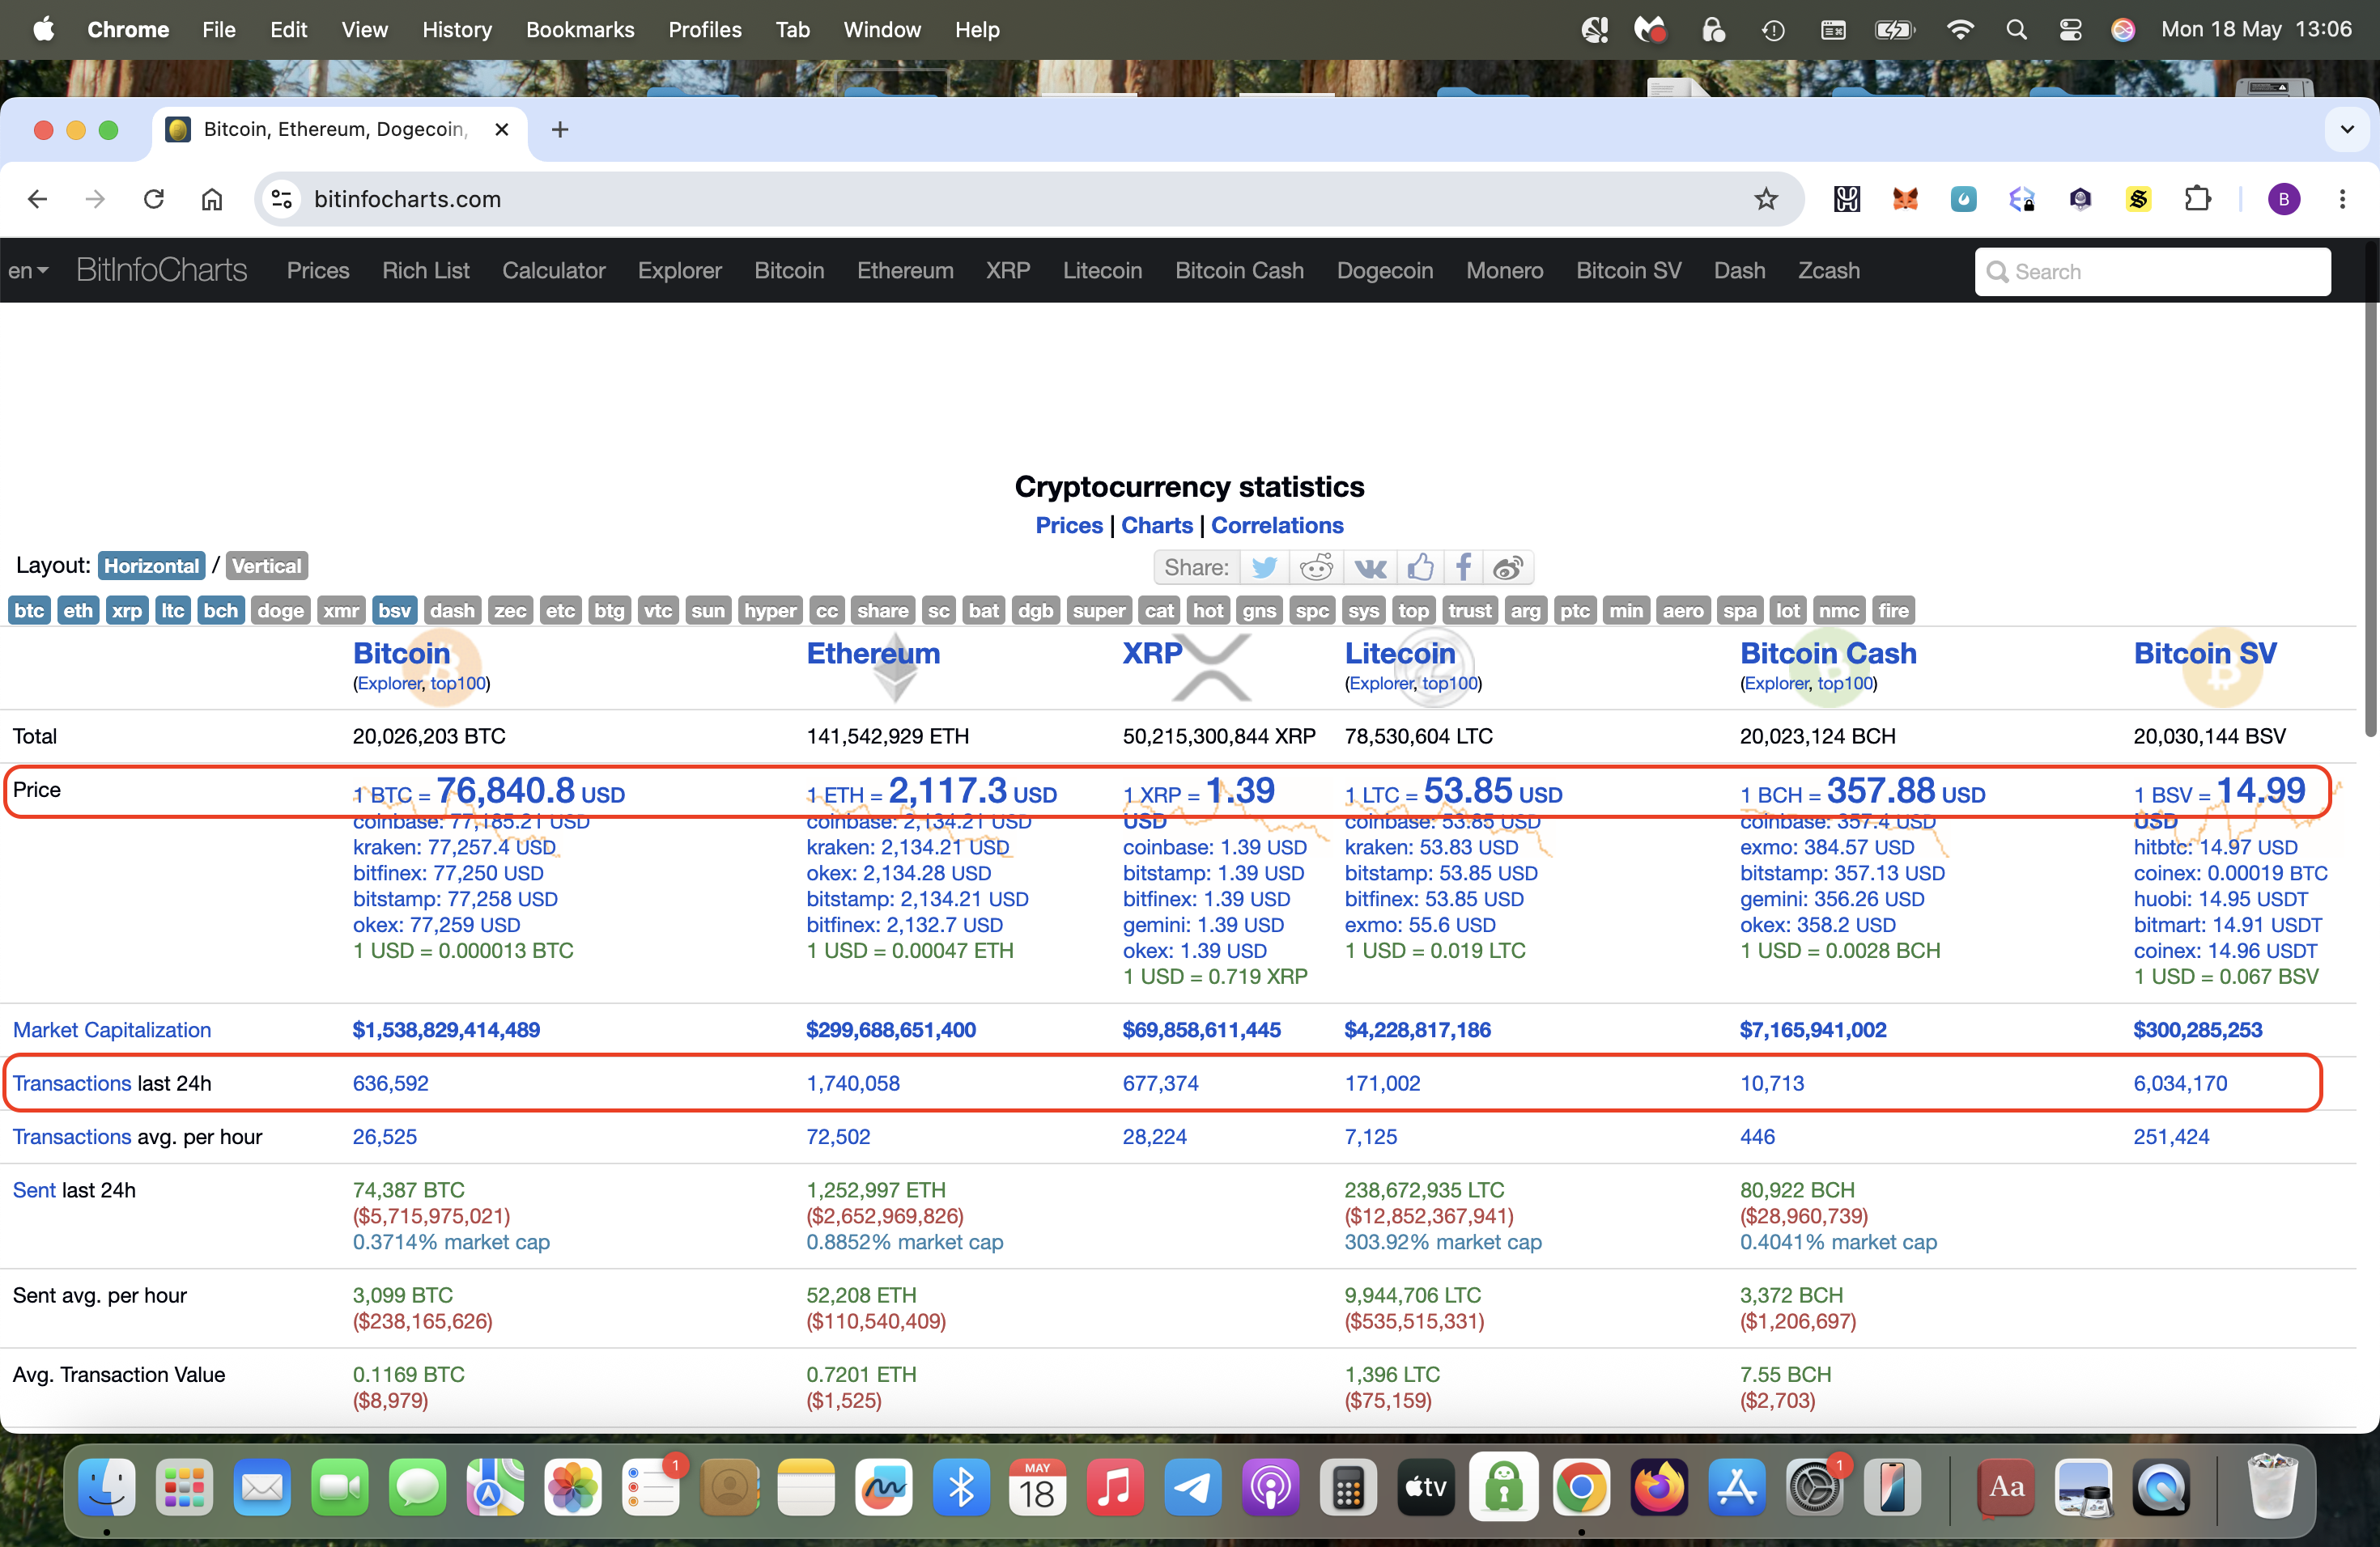The width and height of the screenshot is (2380, 1547).
Task: Expand the en language dropdown
Action: [x=28, y=271]
